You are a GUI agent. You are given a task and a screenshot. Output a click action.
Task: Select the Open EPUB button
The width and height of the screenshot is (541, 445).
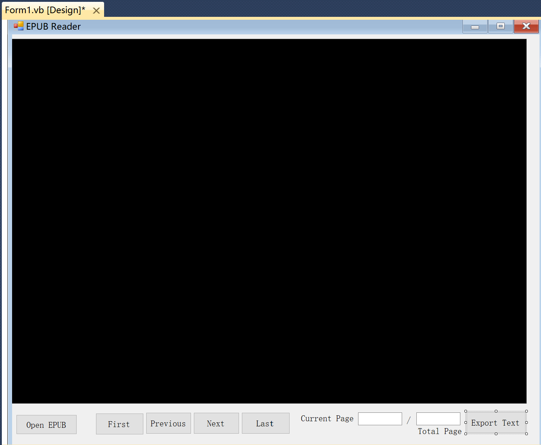47,425
